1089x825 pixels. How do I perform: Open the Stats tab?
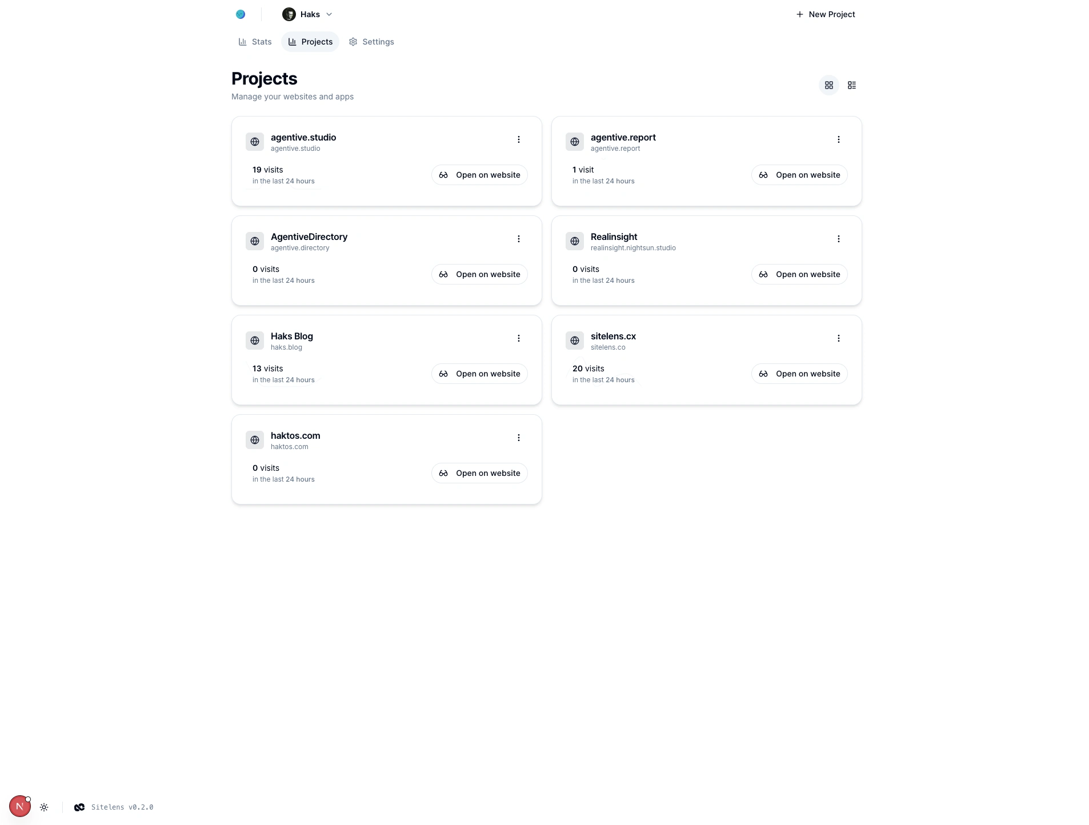click(x=255, y=42)
